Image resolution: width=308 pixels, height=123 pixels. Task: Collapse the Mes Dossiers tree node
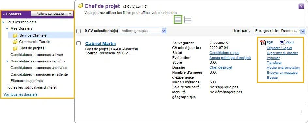7,29
